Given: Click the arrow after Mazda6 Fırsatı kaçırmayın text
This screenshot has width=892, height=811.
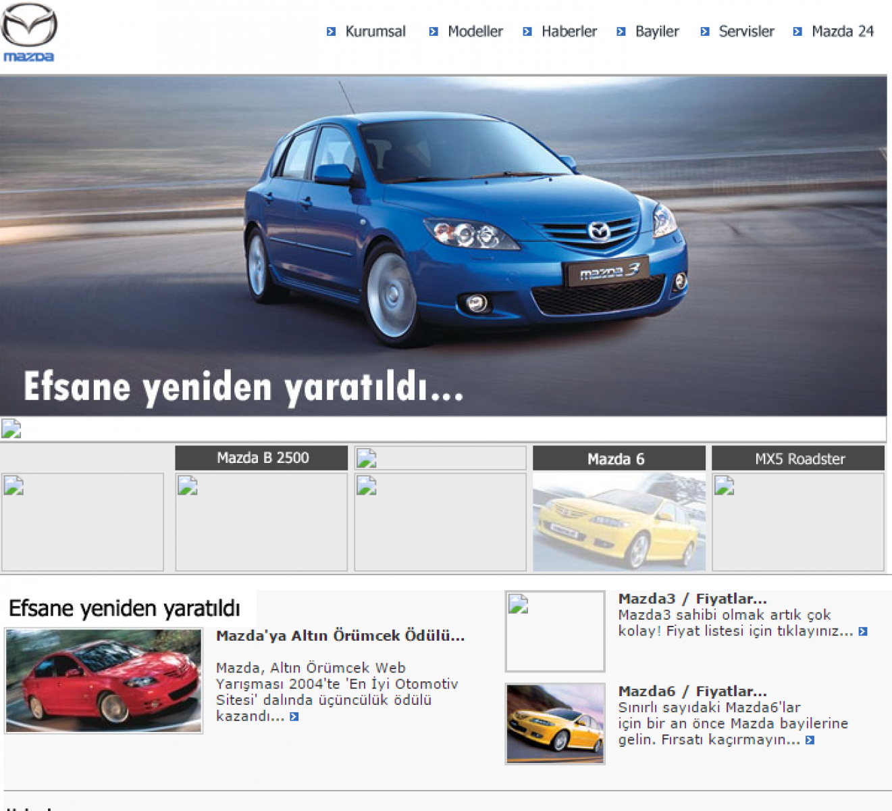Looking at the screenshot, I should point(810,741).
